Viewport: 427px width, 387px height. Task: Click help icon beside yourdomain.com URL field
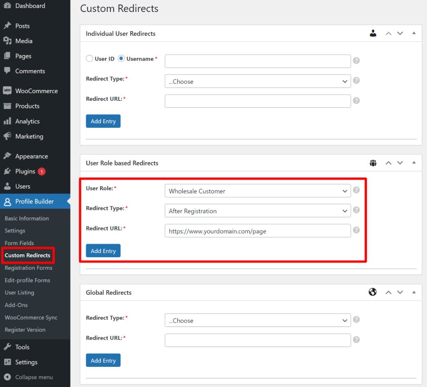pos(356,230)
